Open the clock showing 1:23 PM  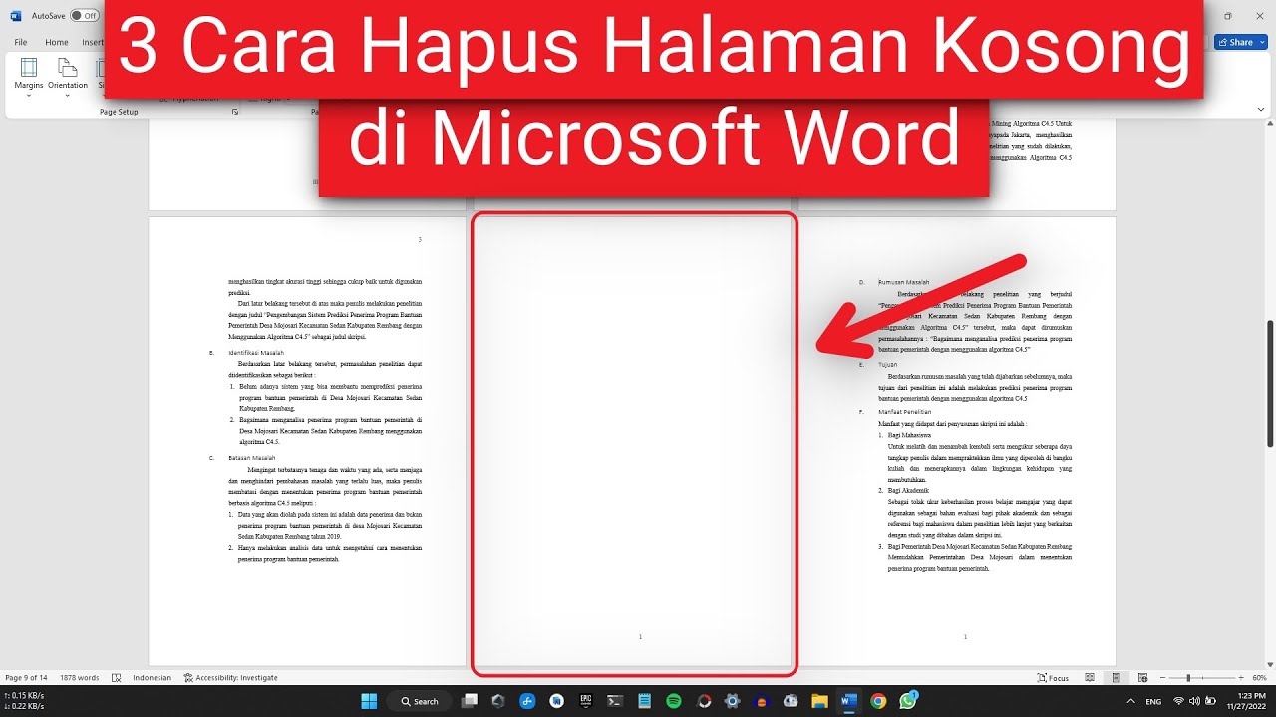click(x=1246, y=701)
